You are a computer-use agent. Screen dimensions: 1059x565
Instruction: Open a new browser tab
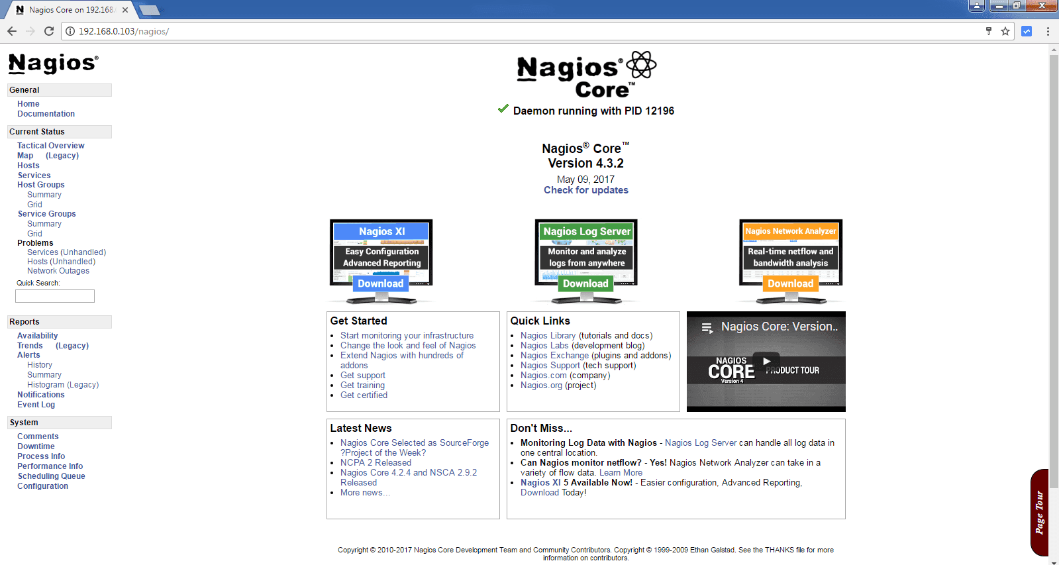pyautogui.click(x=149, y=10)
